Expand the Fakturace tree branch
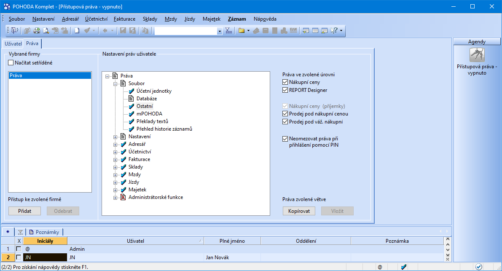The width and height of the screenshot is (502, 271). coord(115,160)
